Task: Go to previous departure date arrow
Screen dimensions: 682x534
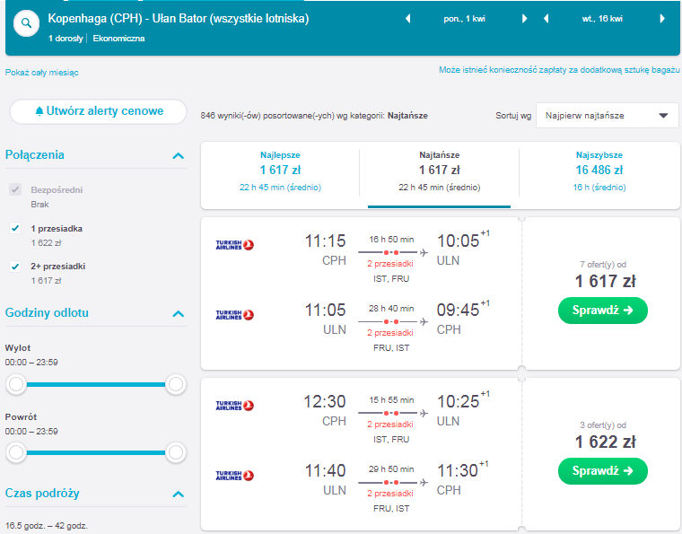Action: pyautogui.click(x=408, y=19)
